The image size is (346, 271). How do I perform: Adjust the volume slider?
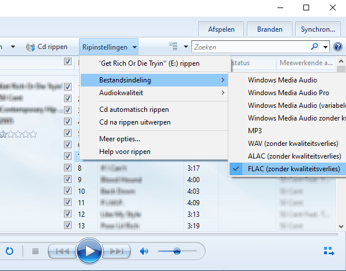point(177,251)
